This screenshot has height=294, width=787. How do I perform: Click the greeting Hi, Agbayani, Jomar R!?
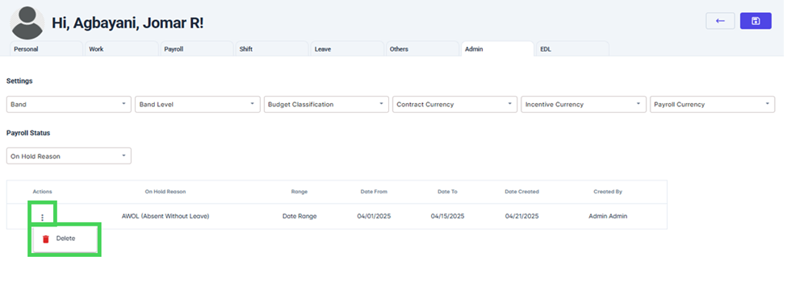coord(128,23)
